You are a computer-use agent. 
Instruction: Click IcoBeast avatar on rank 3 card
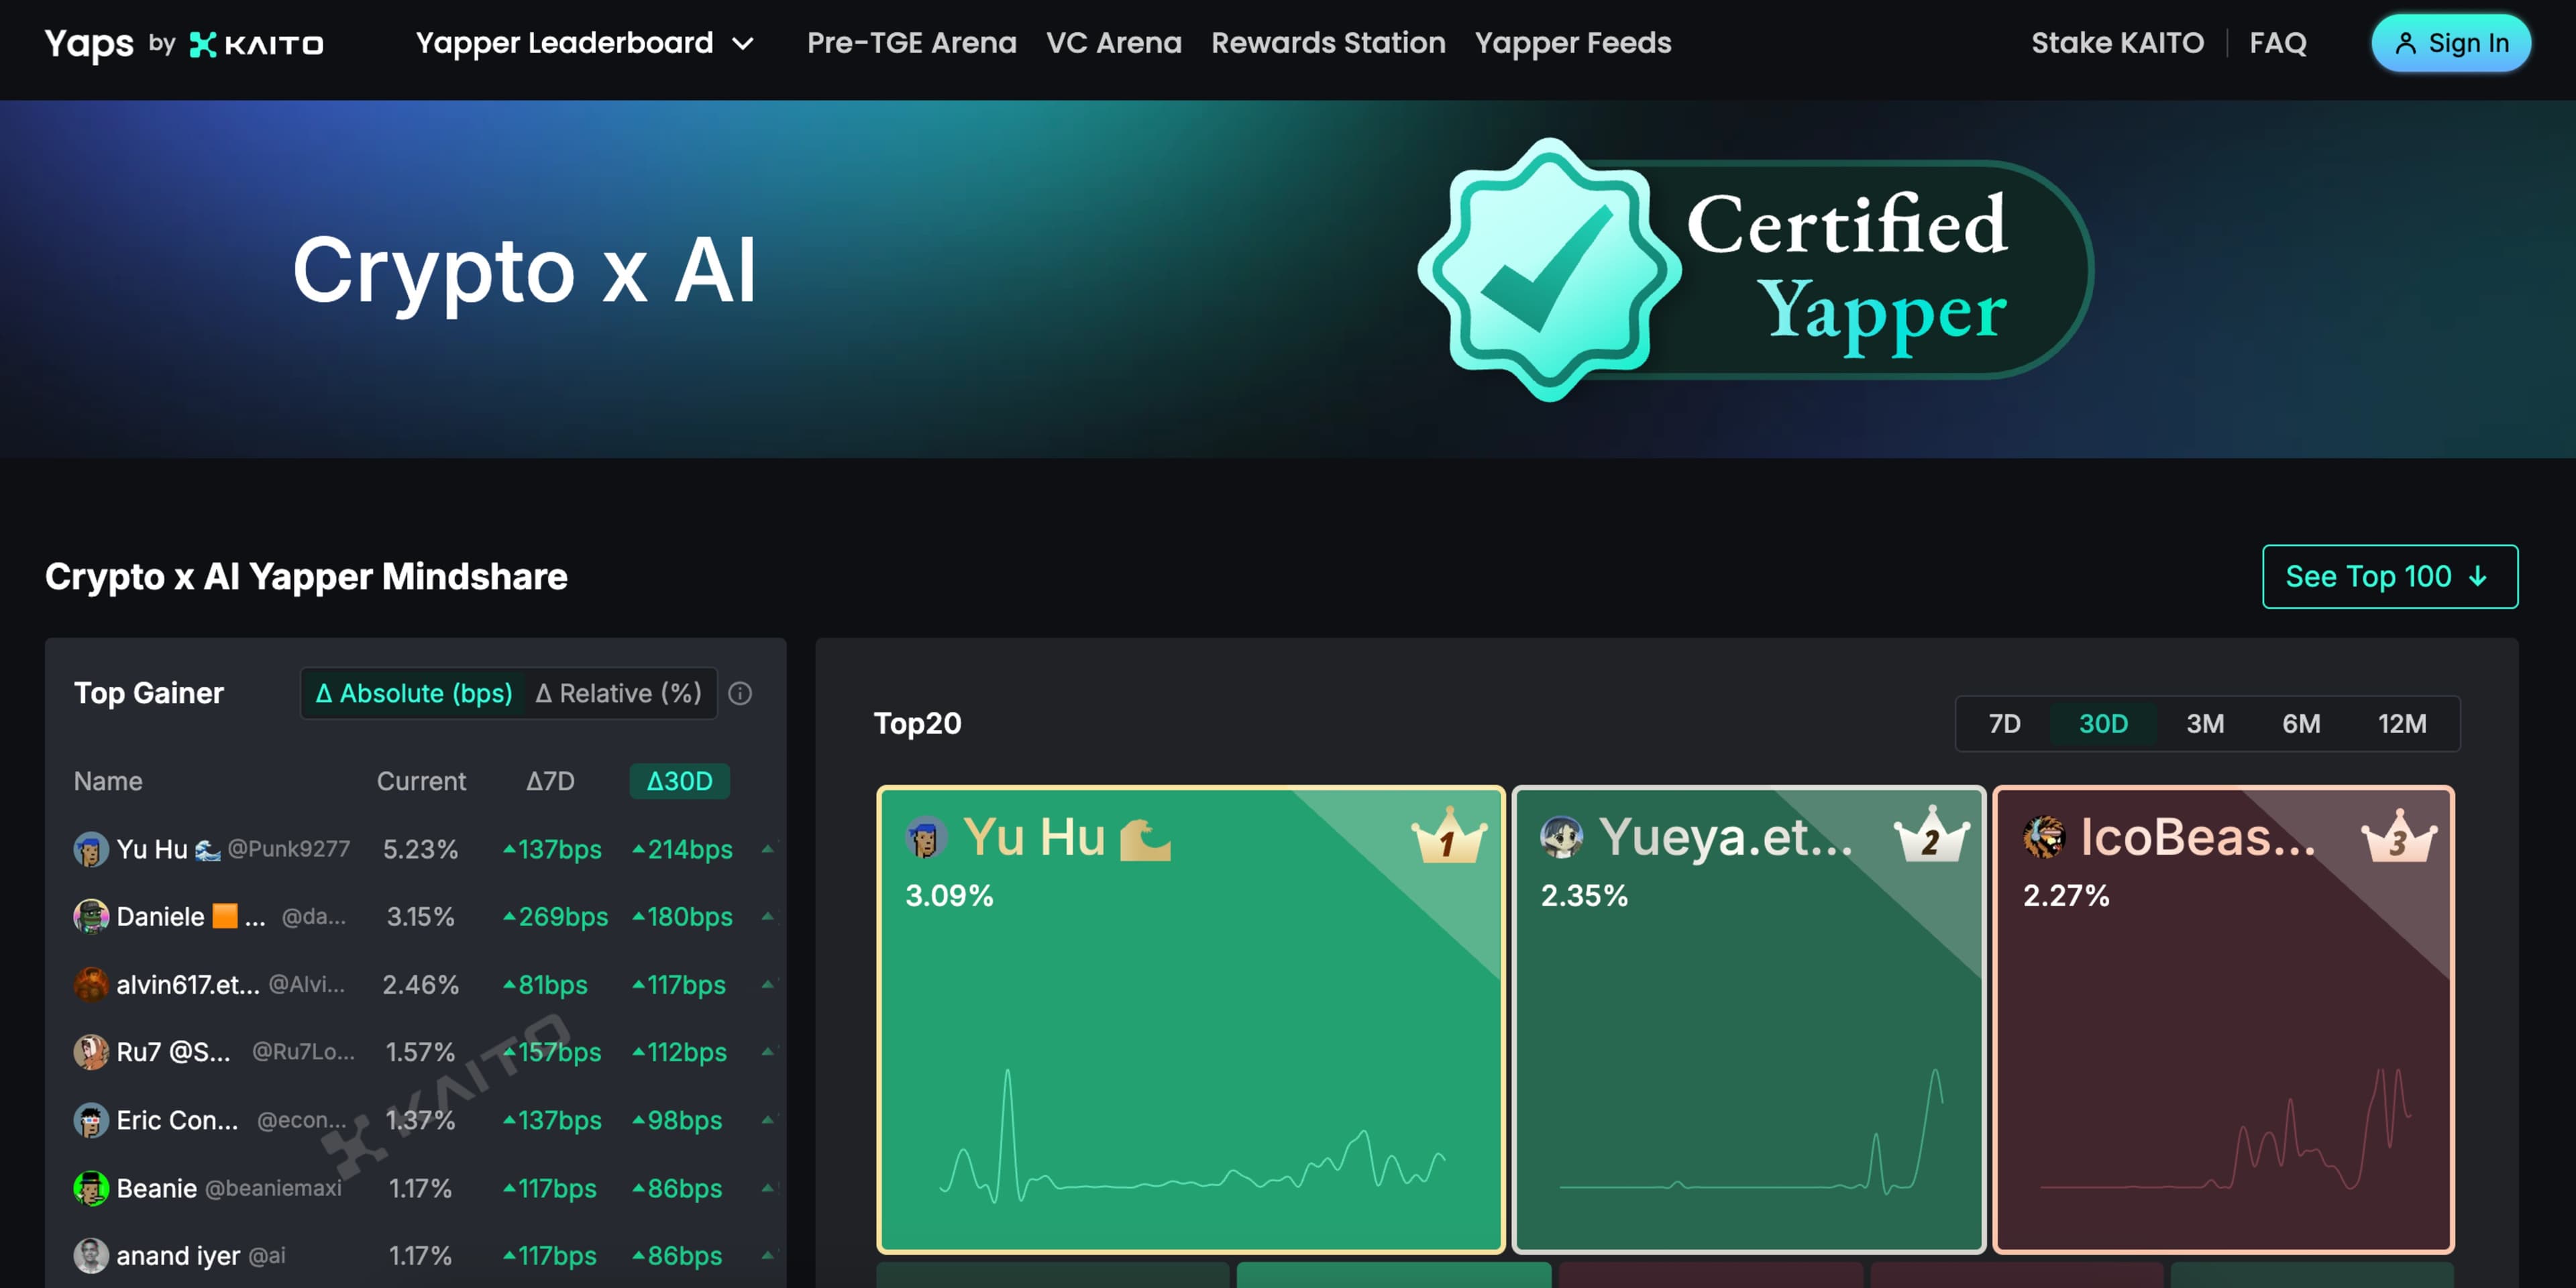tap(2044, 837)
